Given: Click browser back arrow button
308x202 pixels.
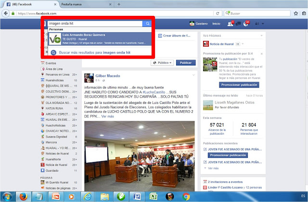Looking at the screenshot, I should [x=6, y=13].
